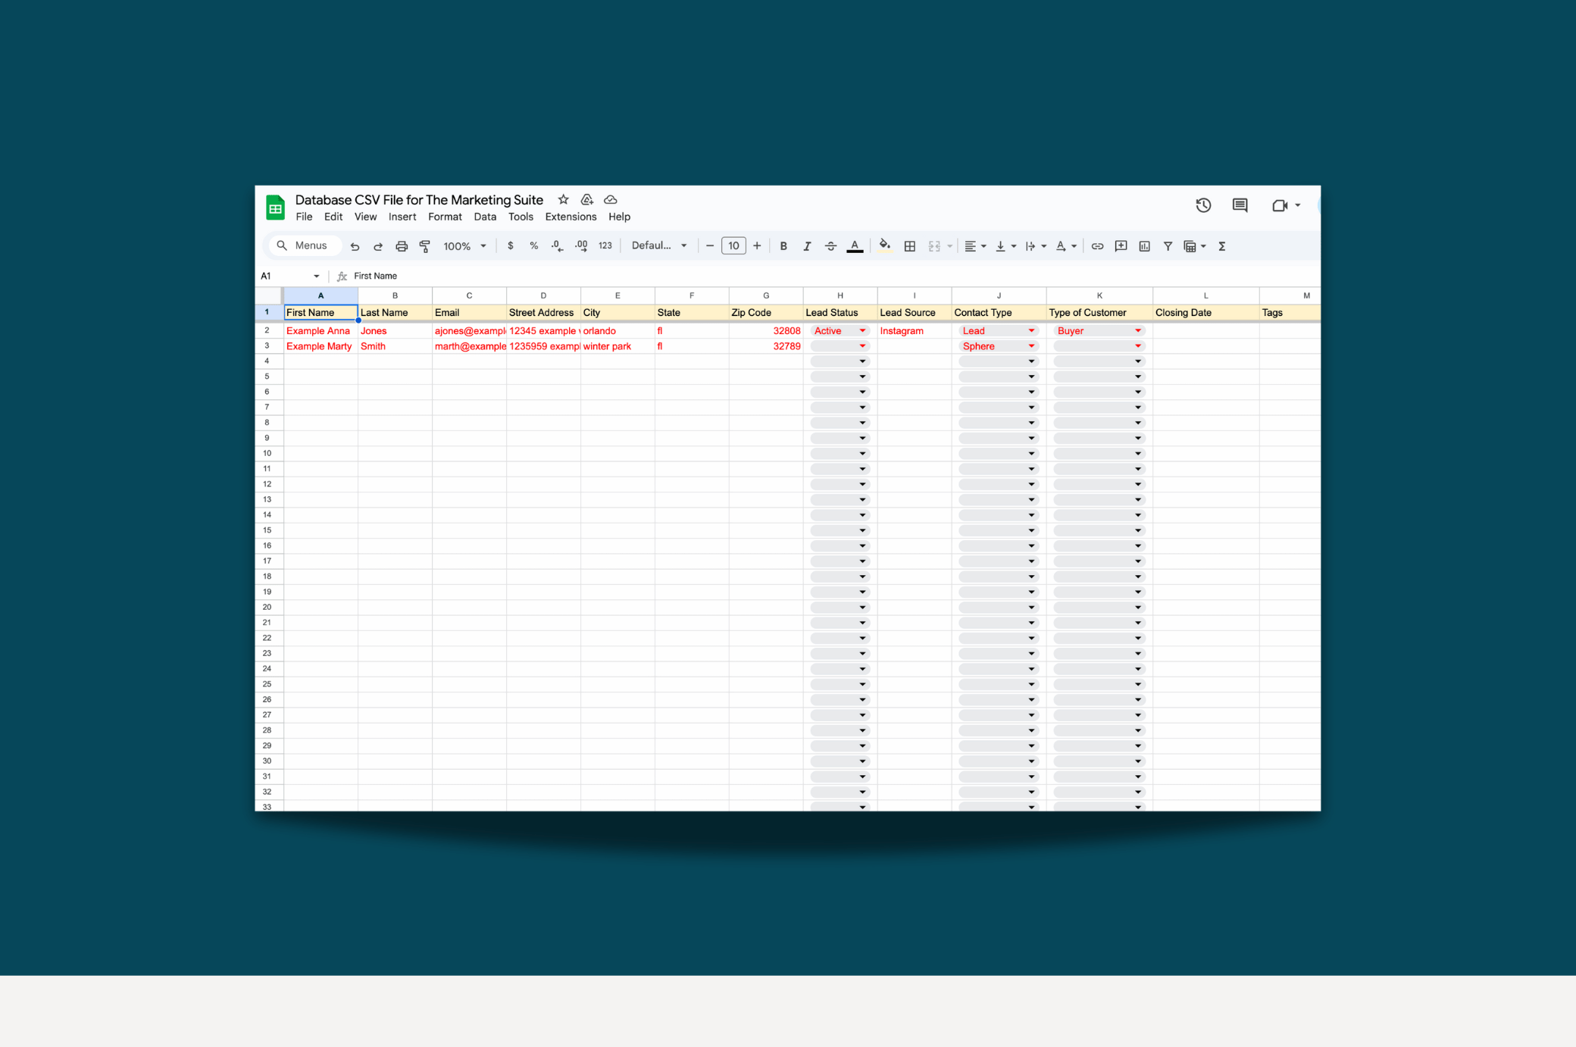Viewport: 1576px width, 1047px height.
Task: Click the Meet video call camera icon
Action: [1280, 205]
